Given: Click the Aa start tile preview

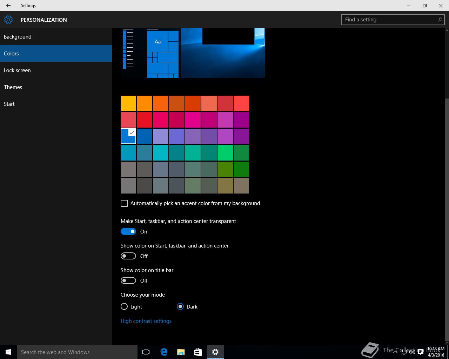Looking at the screenshot, I should [158, 42].
